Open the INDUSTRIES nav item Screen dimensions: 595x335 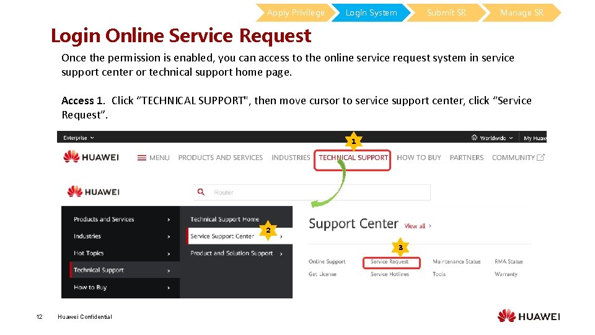click(x=291, y=158)
